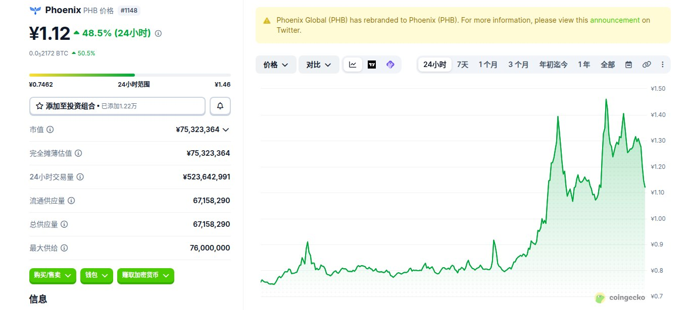
Task: Open the 赚取加密货币 dropdown
Action: 145,275
